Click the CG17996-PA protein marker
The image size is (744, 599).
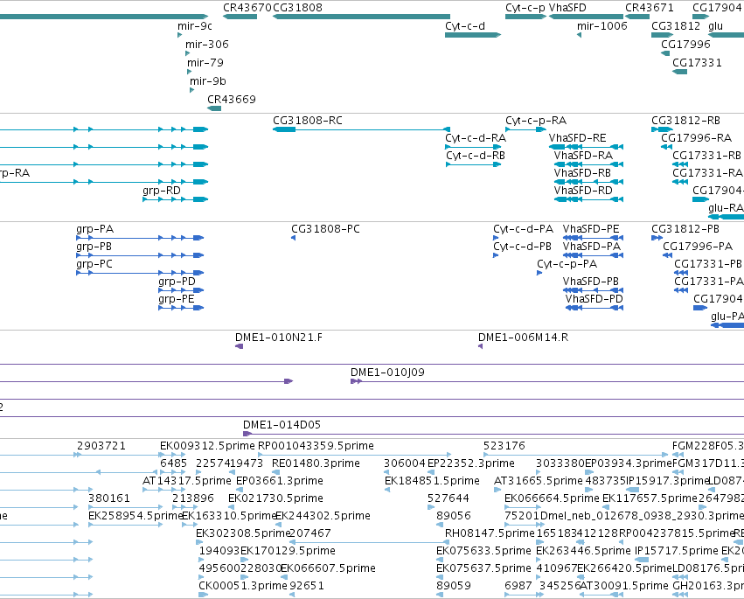click(668, 255)
